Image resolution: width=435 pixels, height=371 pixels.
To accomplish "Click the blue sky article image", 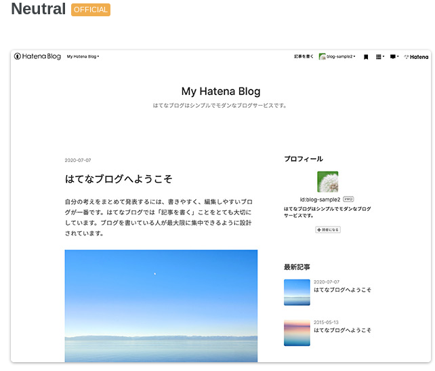I will point(161,306).
